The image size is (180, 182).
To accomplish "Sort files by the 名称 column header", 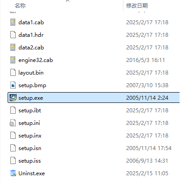I will tap(20, 6).
